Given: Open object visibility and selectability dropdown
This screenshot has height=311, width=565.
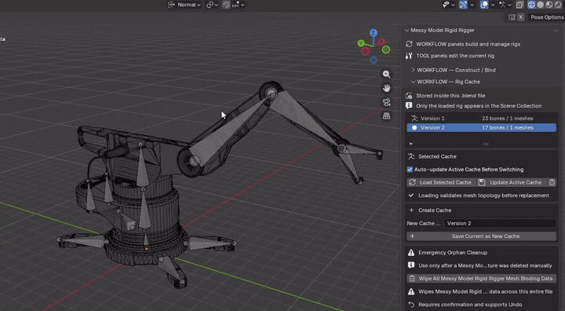Looking at the screenshot, I should pos(448,5).
